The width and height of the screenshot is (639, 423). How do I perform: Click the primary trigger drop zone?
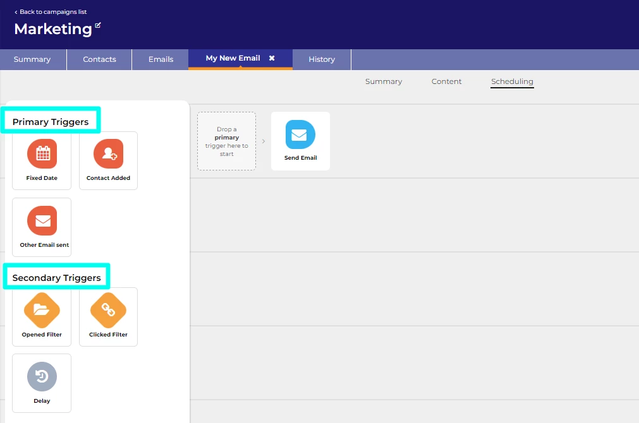point(226,141)
